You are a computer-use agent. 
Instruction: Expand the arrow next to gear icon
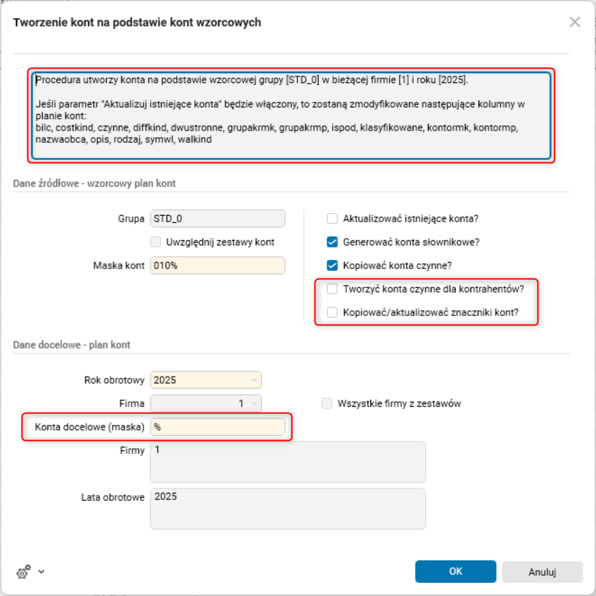click(x=41, y=571)
